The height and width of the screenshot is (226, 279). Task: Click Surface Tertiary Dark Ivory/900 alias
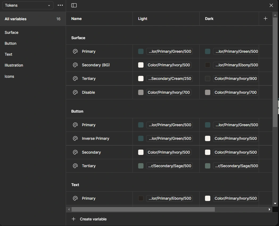(x=236, y=79)
